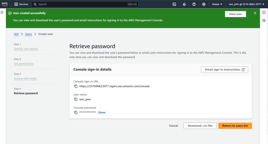Copy the console sign-in URL
The width and height of the screenshot is (268, 144).
coord(76,86)
